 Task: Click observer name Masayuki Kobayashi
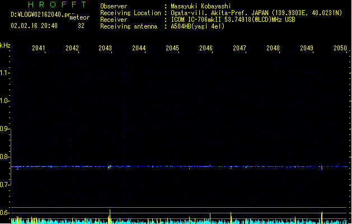201,6
